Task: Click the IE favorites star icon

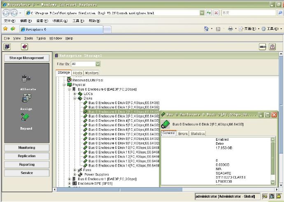Action: coord(5,29)
